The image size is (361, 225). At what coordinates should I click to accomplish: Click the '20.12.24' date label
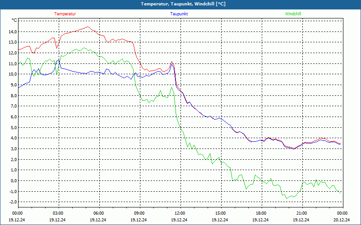(x=342, y=220)
